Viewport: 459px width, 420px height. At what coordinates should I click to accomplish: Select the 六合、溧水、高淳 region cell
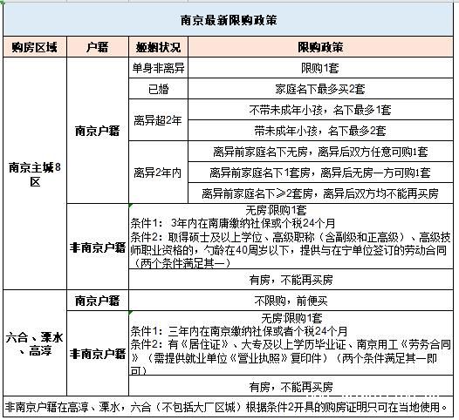point(35,343)
